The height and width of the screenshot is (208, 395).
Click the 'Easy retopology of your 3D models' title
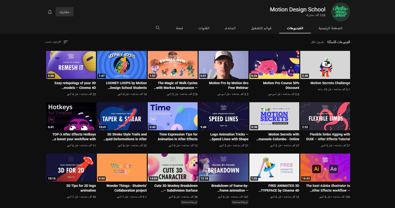point(75,85)
